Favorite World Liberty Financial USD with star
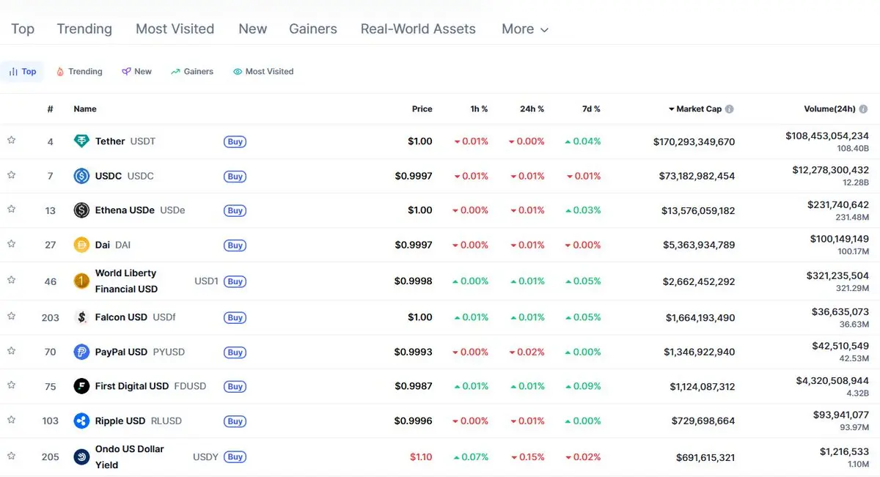The image size is (880, 477). (12, 279)
